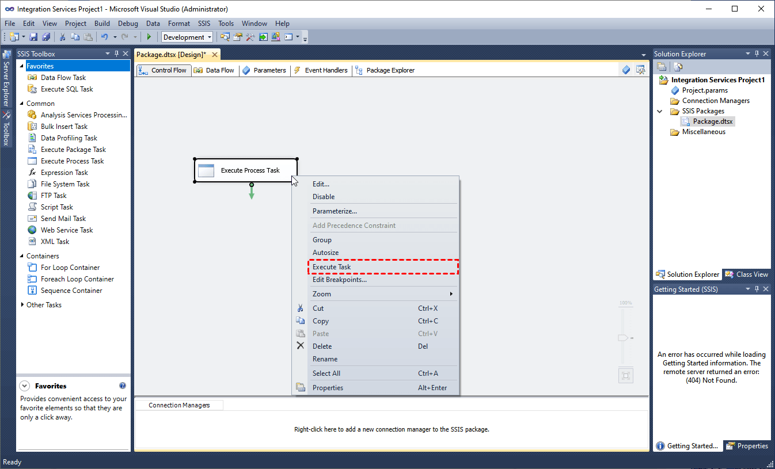
Task: Select the Execute Process Task node on canvas
Action: pyautogui.click(x=246, y=170)
